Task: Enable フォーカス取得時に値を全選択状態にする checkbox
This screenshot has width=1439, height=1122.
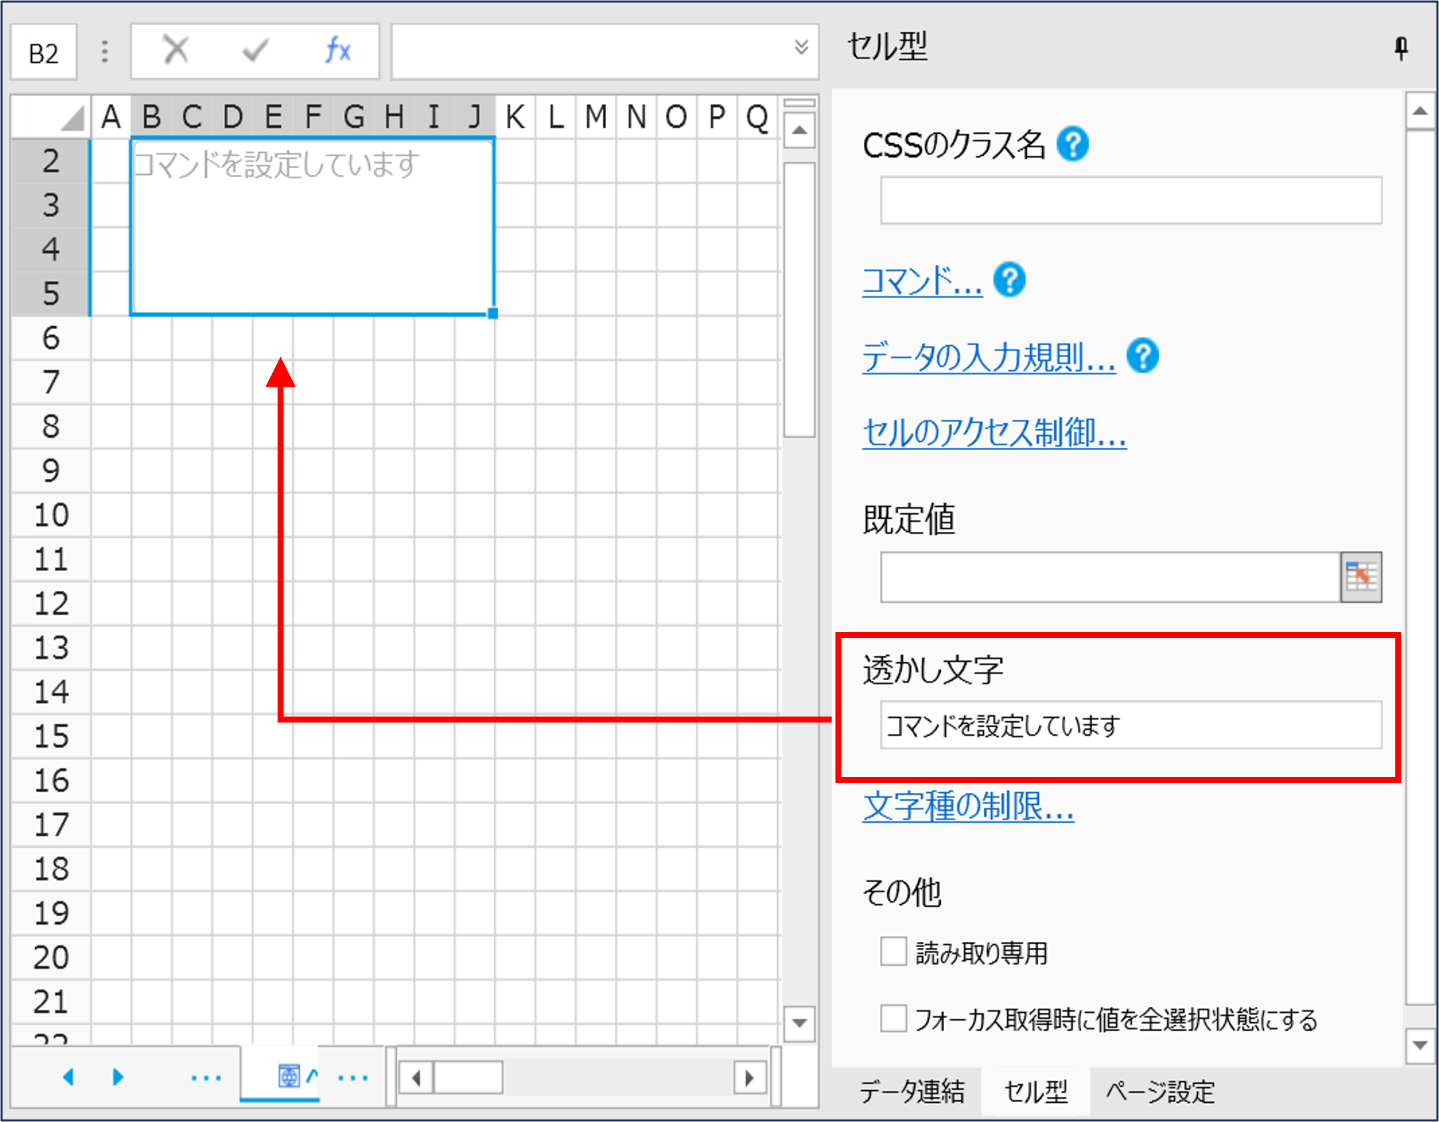Action: (893, 1018)
